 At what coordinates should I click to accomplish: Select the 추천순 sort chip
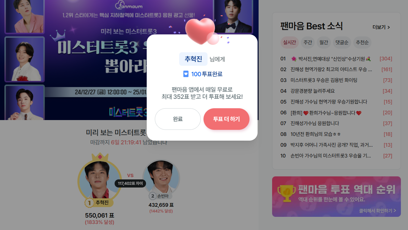[362, 42]
